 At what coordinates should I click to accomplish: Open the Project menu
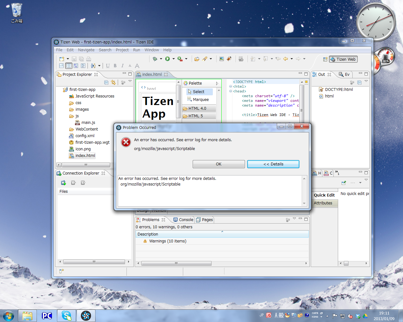pos(122,50)
